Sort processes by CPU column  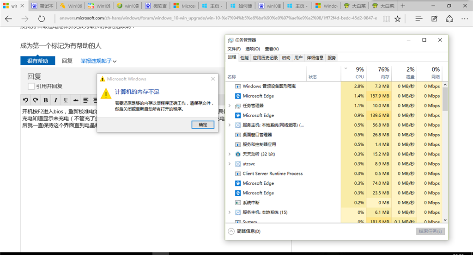(x=353, y=73)
